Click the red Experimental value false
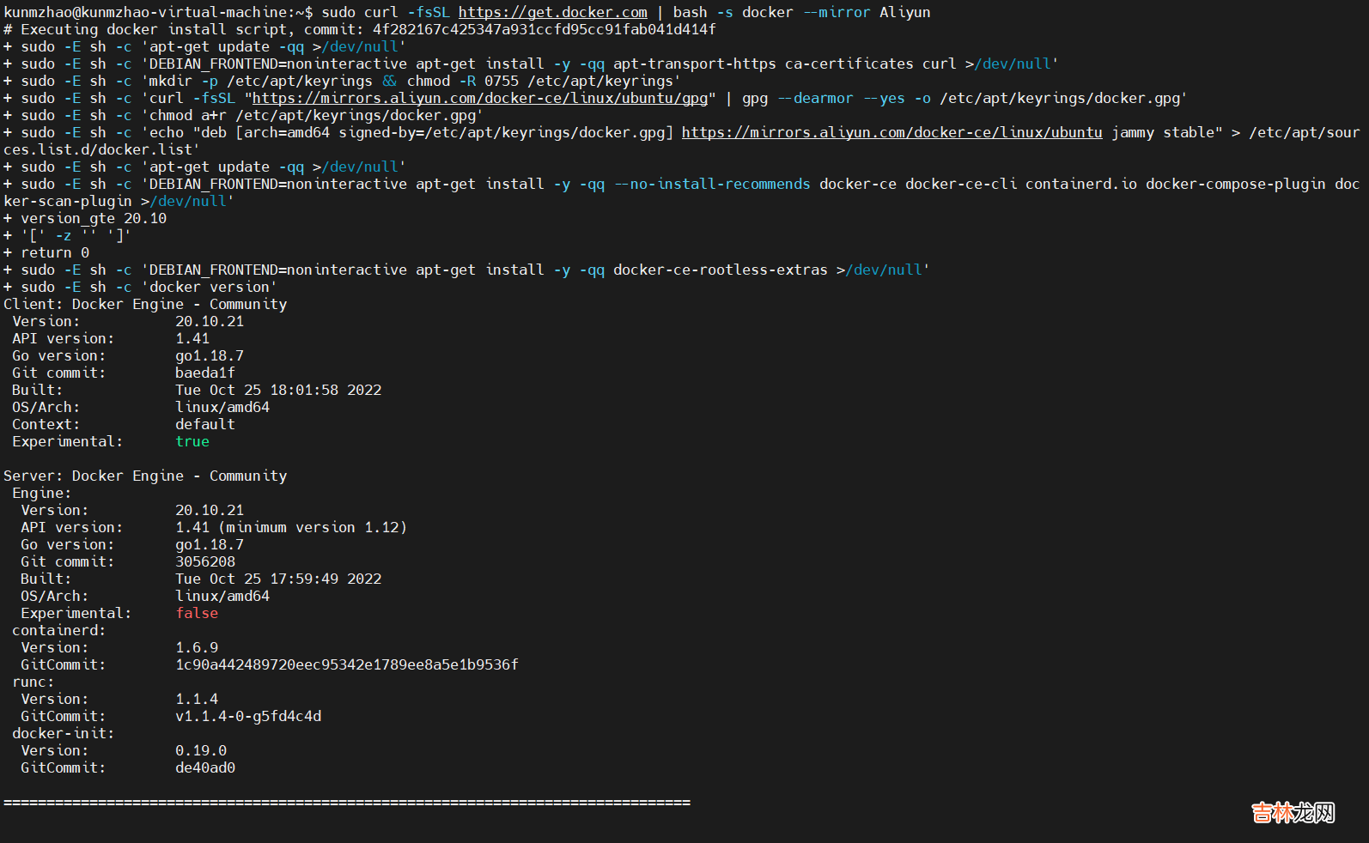The height and width of the screenshot is (843, 1369). 197,613
